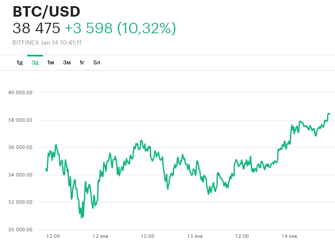
Task: Click the 12 янв date label
Action: tap(100, 237)
